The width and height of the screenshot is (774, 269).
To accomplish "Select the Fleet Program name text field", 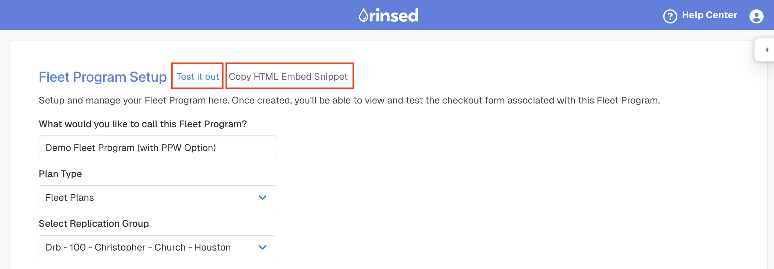I will click(157, 147).
